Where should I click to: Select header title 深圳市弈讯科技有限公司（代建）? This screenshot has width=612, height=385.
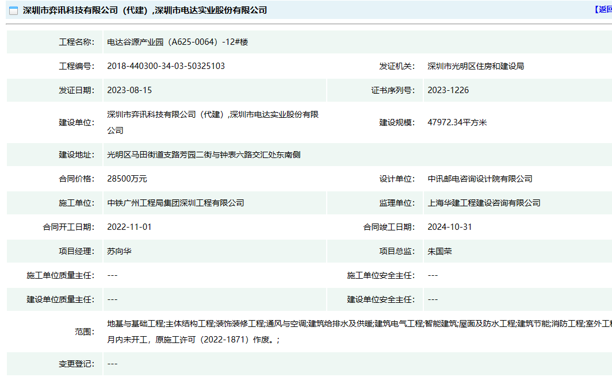[x=85, y=10]
